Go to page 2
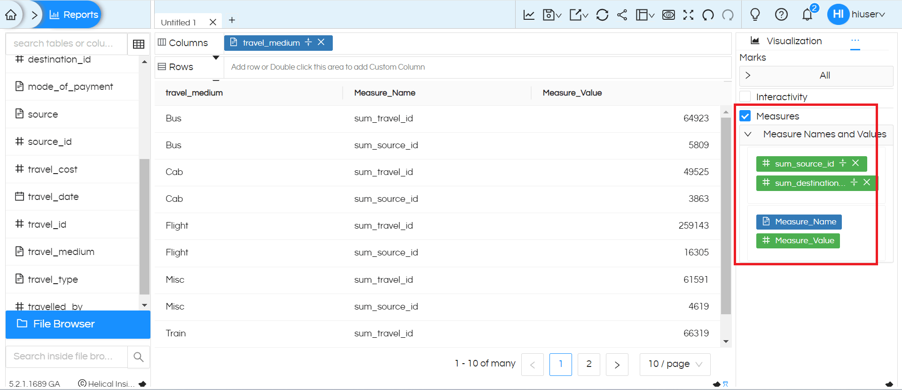Viewport: 902px width, 390px height. (589, 365)
